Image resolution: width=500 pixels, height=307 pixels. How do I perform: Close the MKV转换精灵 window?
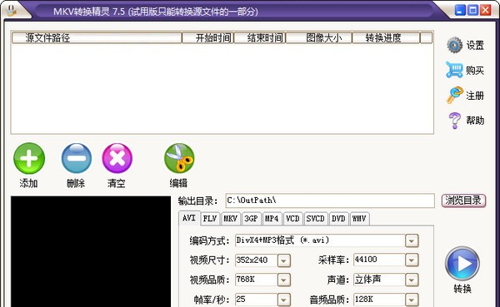click(486, 10)
